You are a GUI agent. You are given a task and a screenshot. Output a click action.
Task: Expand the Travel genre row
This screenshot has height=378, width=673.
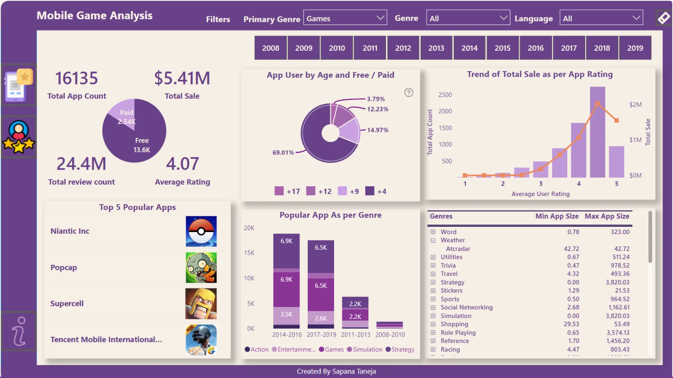433,274
